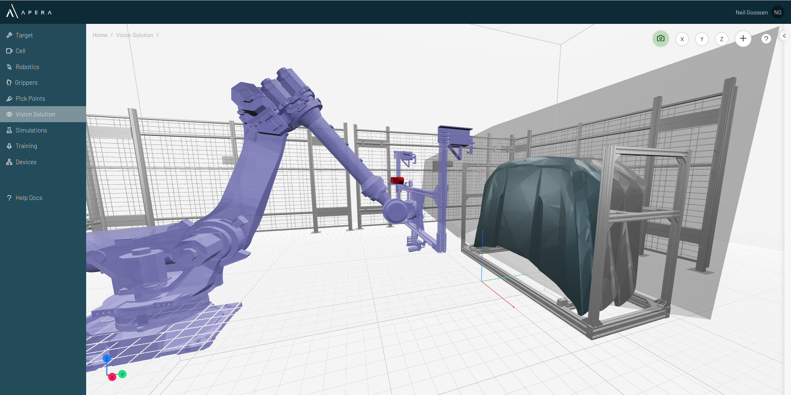Snap view to Z axis

(721, 39)
